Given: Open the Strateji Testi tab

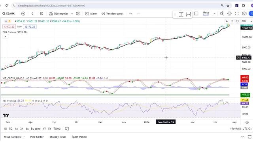Looking at the screenshot, I should tap(58, 137).
